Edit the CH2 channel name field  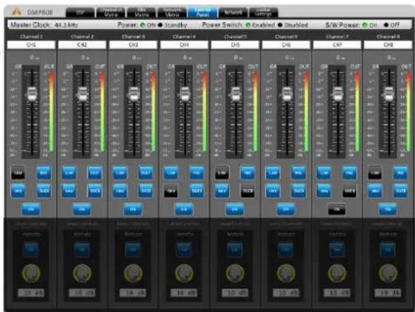pyautogui.click(x=82, y=45)
